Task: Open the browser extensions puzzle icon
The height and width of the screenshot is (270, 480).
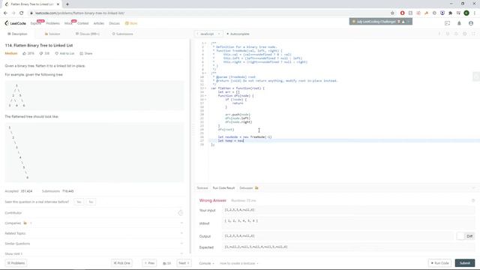Action: [x=450, y=13]
